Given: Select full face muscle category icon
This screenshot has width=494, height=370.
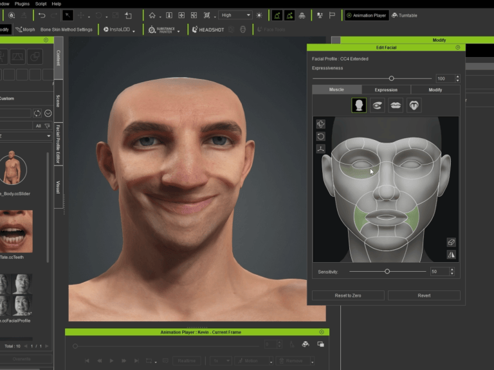Looking at the screenshot, I should click(x=359, y=105).
